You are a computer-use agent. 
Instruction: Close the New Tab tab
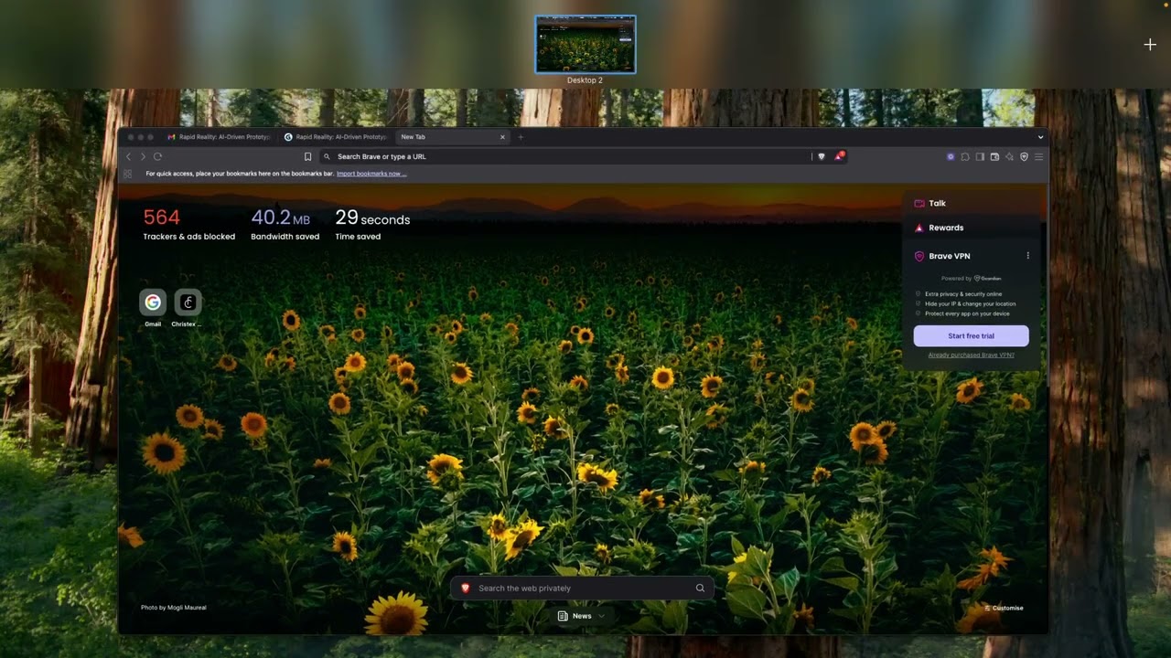(502, 137)
